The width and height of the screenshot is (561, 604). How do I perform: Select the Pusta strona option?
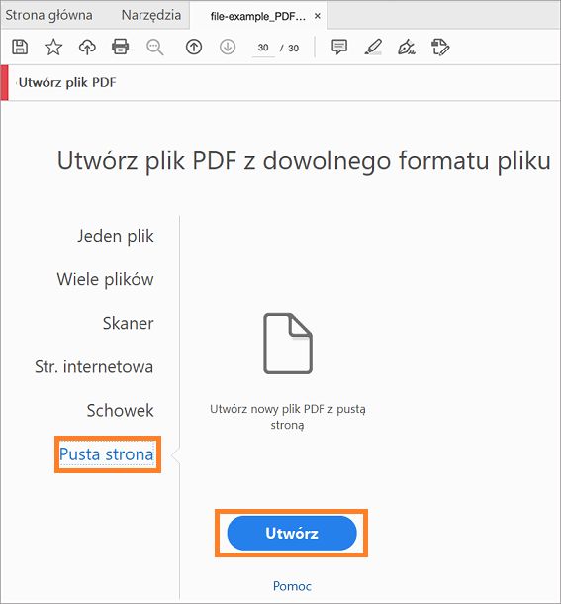pos(107,454)
